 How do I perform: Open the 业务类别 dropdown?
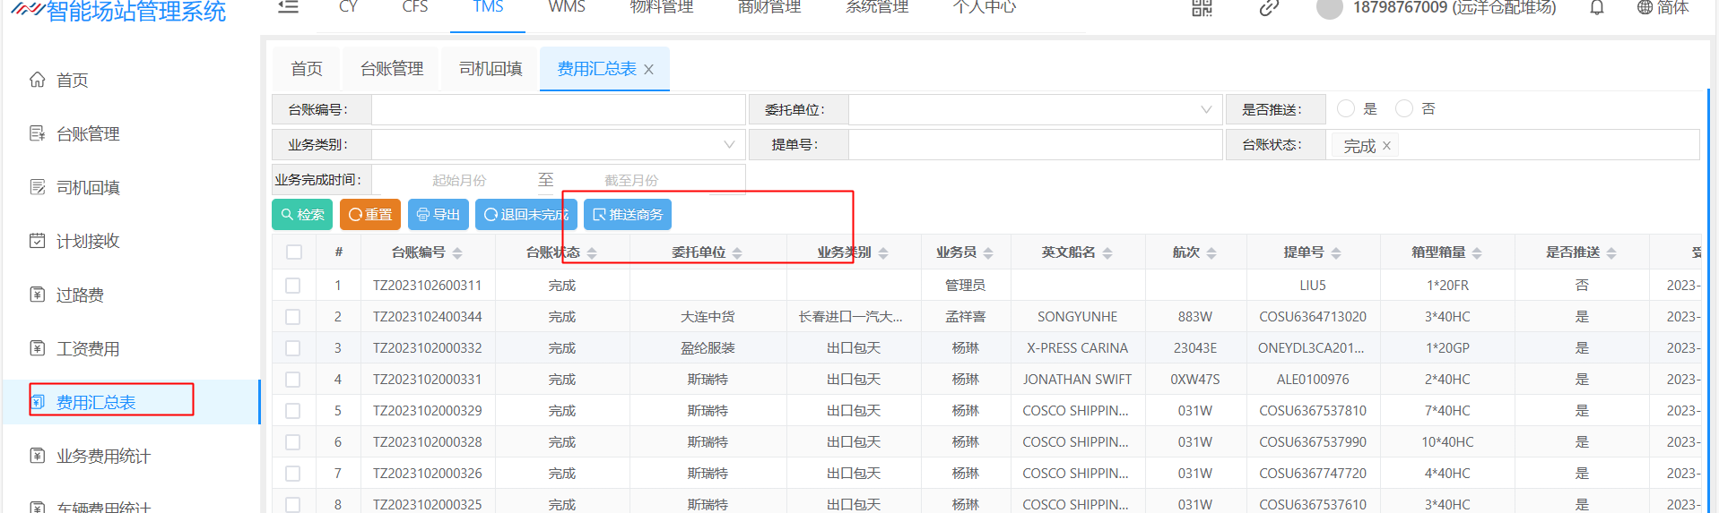[x=558, y=145]
